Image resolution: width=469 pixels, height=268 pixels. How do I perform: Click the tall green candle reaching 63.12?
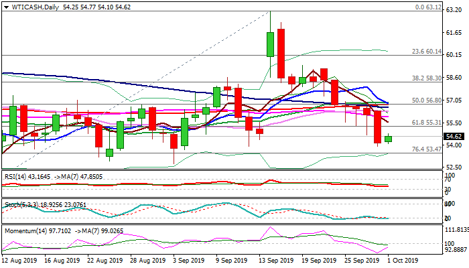click(x=270, y=44)
